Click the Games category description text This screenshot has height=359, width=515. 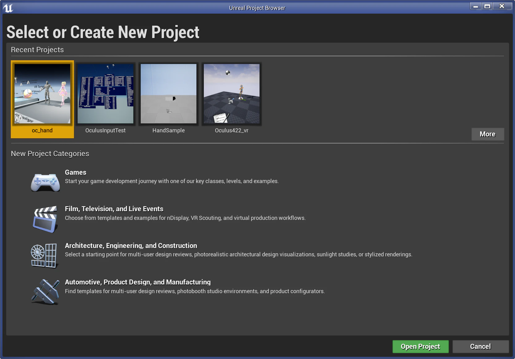[172, 181]
